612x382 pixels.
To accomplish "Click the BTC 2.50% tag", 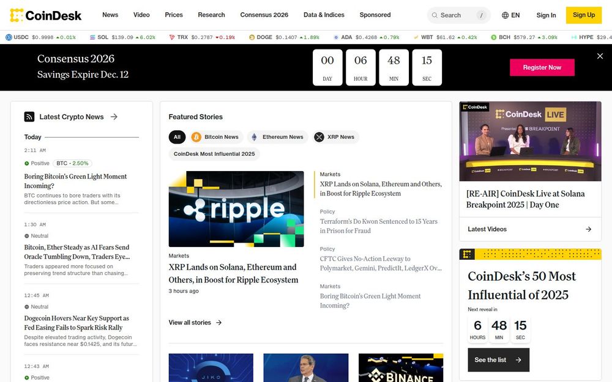I will tap(72, 163).
